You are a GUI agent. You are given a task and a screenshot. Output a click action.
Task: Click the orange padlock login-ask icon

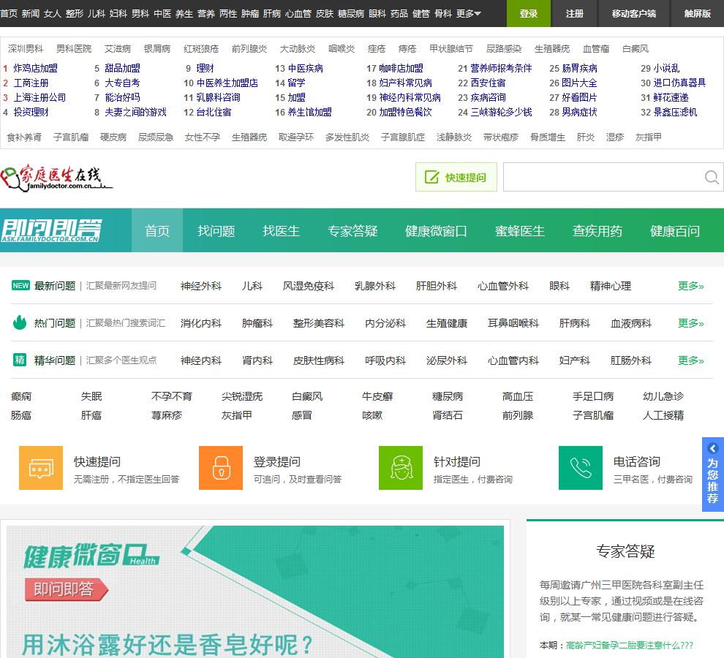tap(221, 468)
